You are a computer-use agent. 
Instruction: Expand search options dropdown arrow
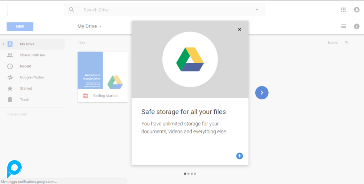[257, 10]
